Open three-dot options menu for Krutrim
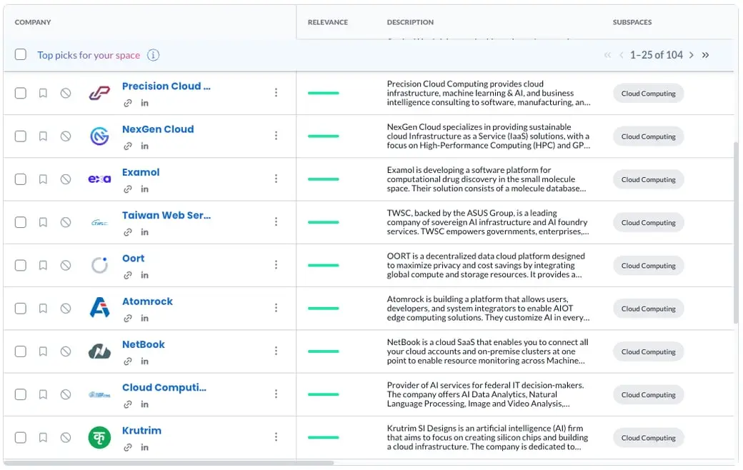743x470 pixels. point(276,437)
